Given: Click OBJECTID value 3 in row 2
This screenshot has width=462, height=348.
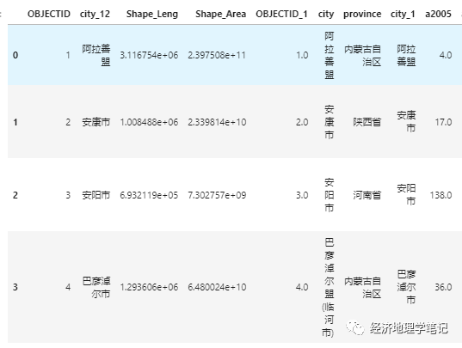Looking at the screenshot, I should click(68, 195).
